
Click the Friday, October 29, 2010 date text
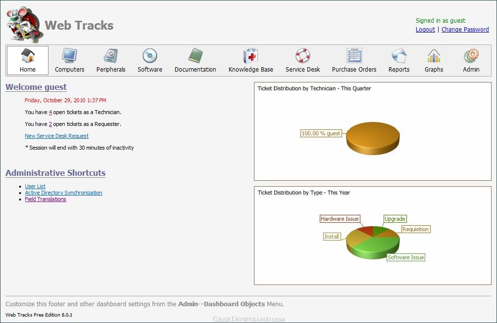pyautogui.click(x=65, y=100)
